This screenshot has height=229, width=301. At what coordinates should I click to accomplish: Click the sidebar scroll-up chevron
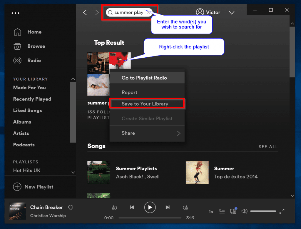[x=73, y=79]
